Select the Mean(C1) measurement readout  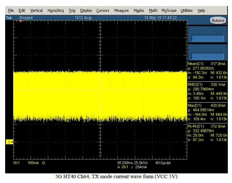click(207, 64)
